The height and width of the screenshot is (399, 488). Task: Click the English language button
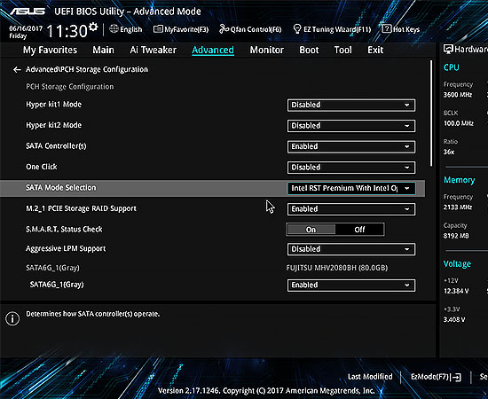(x=126, y=29)
